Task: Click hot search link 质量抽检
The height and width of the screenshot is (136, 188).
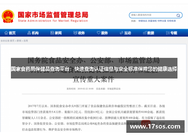Action: [152, 21]
